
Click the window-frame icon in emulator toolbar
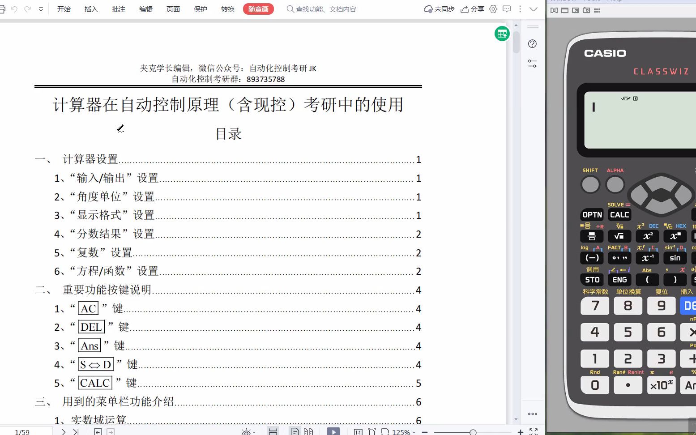point(565,10)
